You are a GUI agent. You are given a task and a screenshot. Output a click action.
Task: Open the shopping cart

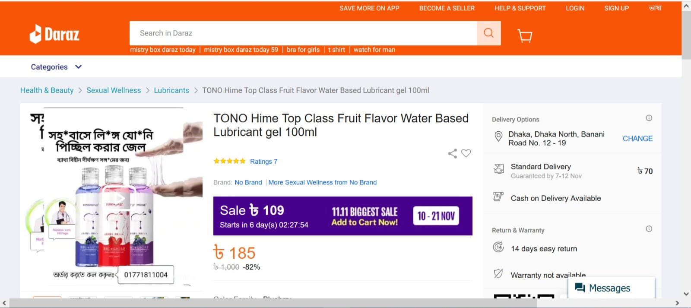pos(525,35)
